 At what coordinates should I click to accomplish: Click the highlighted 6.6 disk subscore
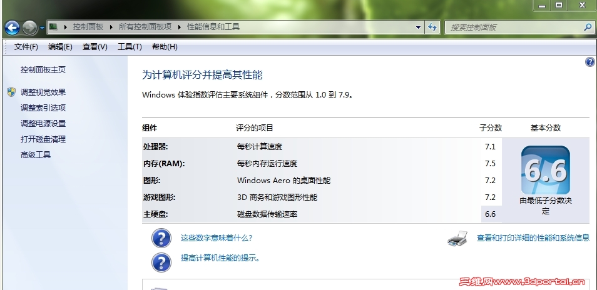(x=491, y=214)
